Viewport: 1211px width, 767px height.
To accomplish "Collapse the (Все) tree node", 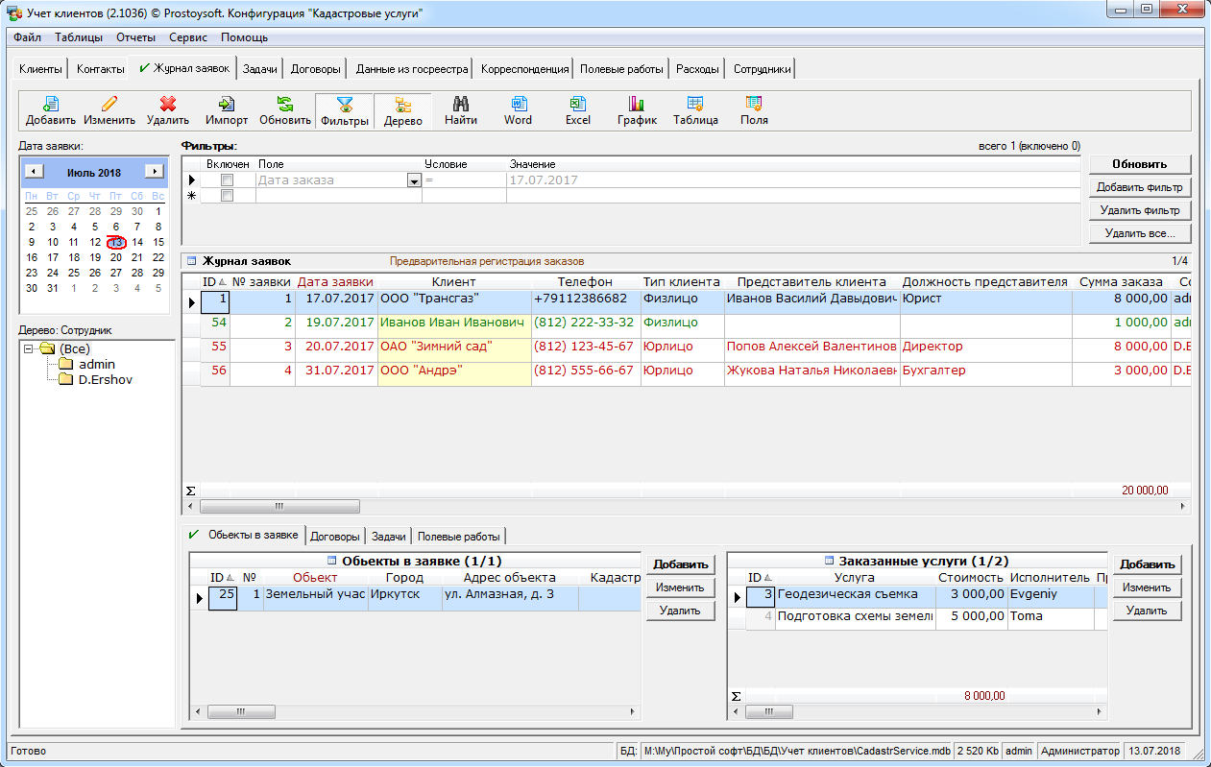I will point(29,348).
